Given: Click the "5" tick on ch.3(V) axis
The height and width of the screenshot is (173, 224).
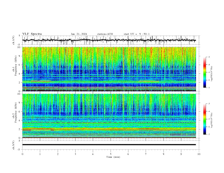Looking at the screenshot, I should click(20, 140).
